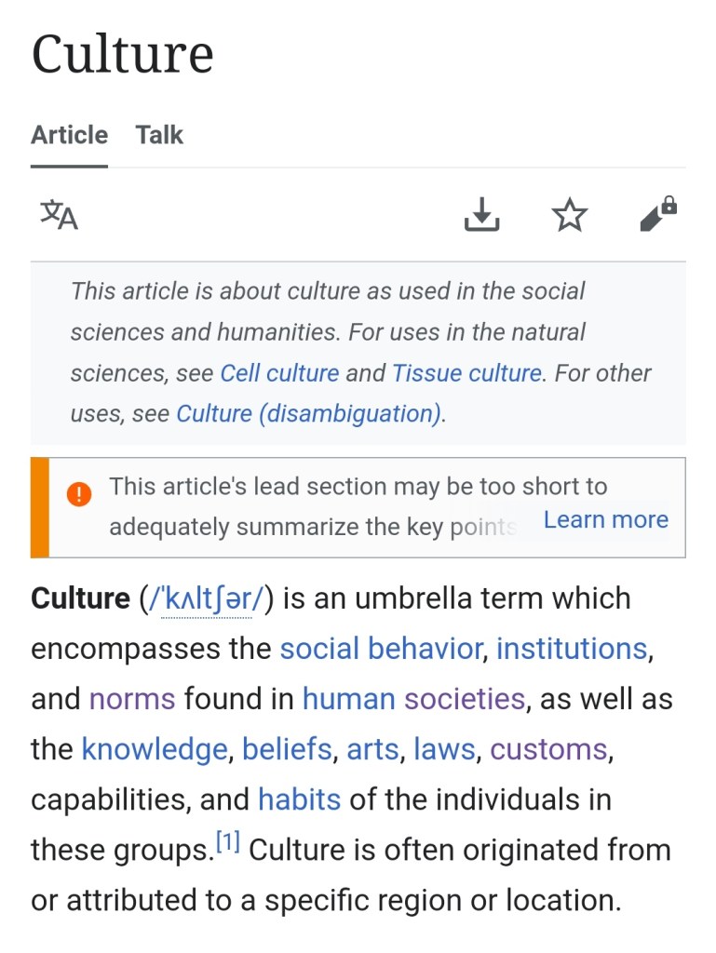This screenshot has width=716, height=953.
Task: Open the Tissue culture link
Action: [466, 373]
